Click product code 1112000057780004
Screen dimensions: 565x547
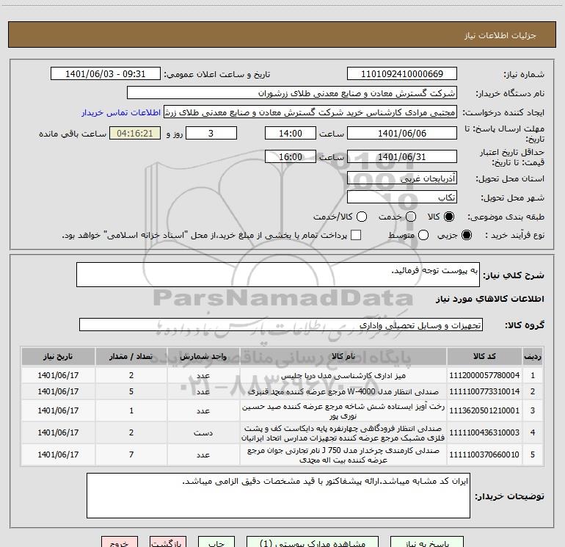tap(484, 375)
